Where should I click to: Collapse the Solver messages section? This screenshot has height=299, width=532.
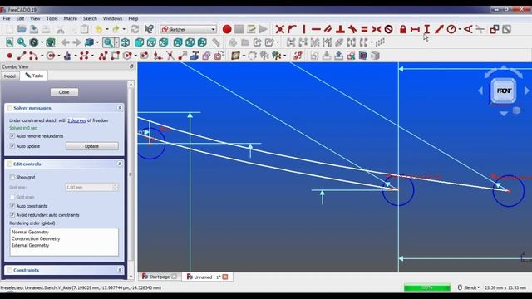[x=120, y=108]
